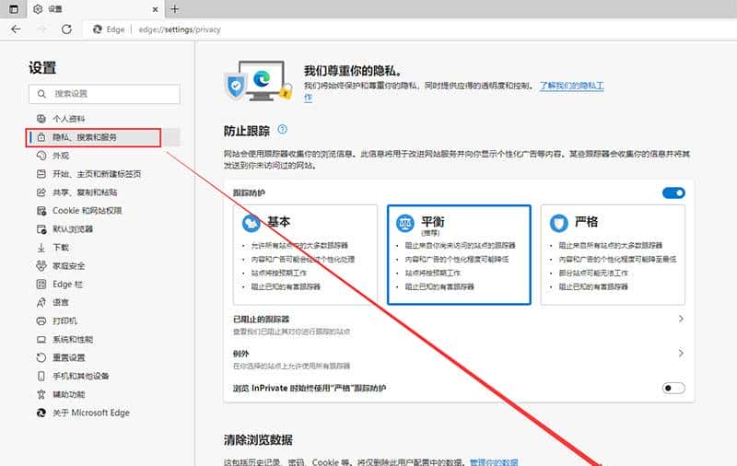The width and height of the screenshot is (737, 466).
Task: Open a new tab with plus button
Action: click(x=174, y=9)
